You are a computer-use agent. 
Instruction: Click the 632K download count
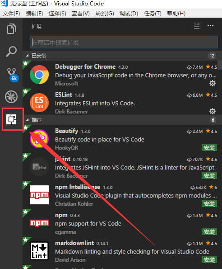pos(198,187)
